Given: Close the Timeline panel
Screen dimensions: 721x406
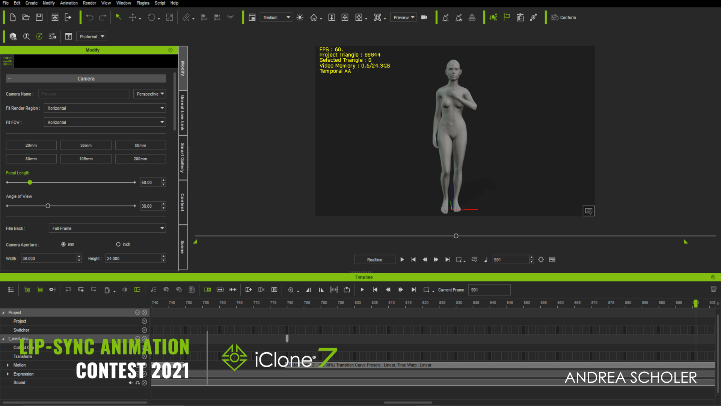Looking at the screenshot, I should coord(713,277).
